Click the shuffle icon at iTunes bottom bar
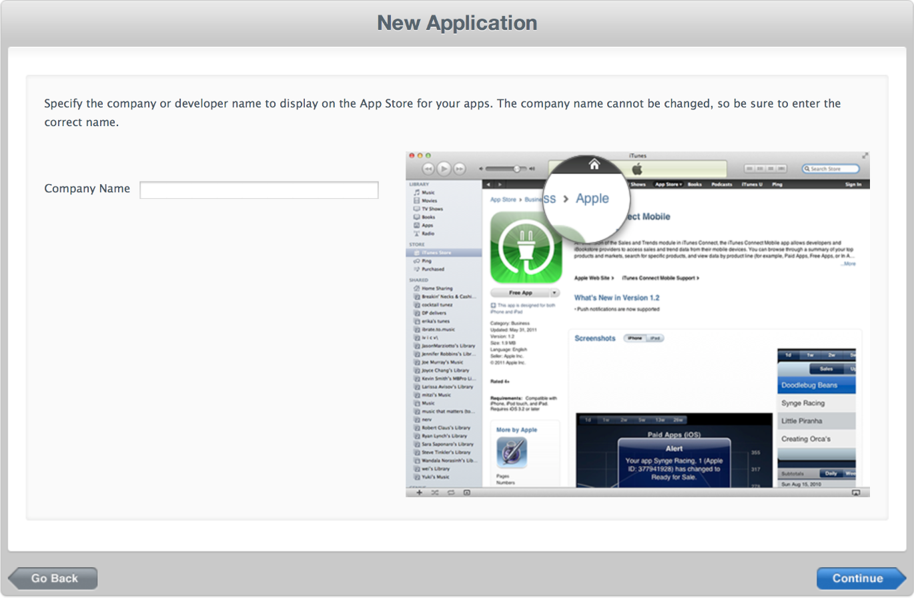Screen dimensions: 914x598 (x=435, y=493)
